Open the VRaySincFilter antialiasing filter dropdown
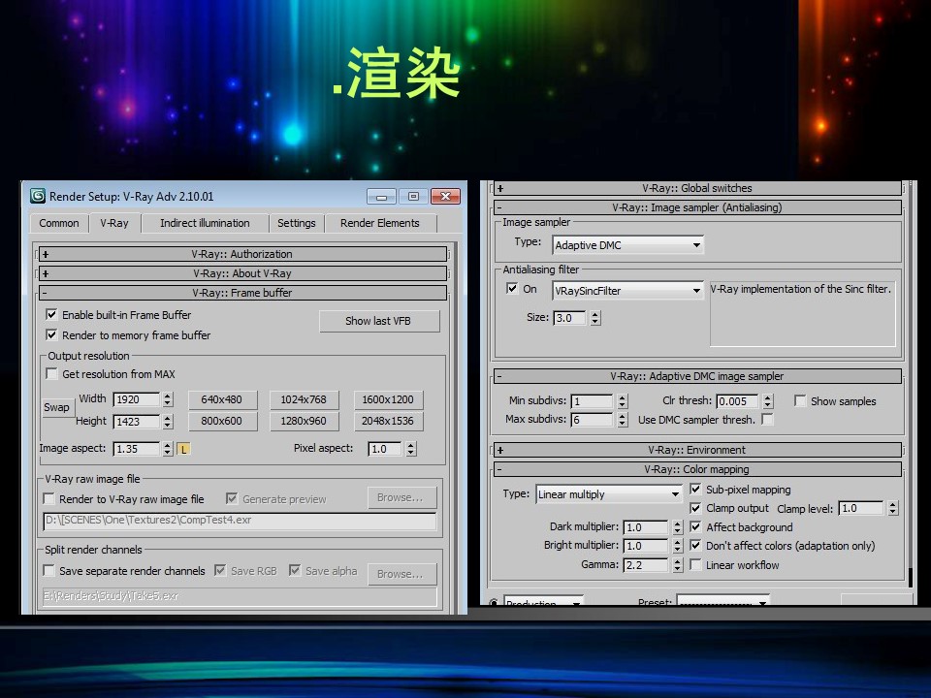The image size is (931, 698). (627, 291)
